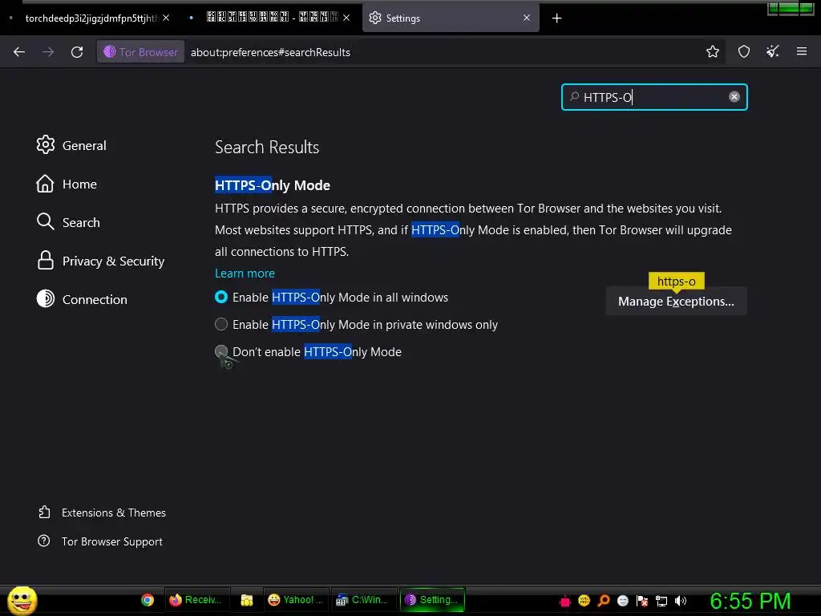The height and width of the screenshot is (616, 821).
Task: Click the magnifier tray icon
Action: [604, 601]
